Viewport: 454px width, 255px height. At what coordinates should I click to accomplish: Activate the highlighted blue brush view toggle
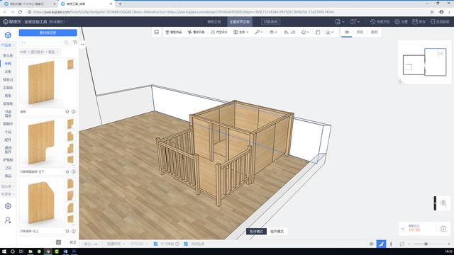(382, 244)
